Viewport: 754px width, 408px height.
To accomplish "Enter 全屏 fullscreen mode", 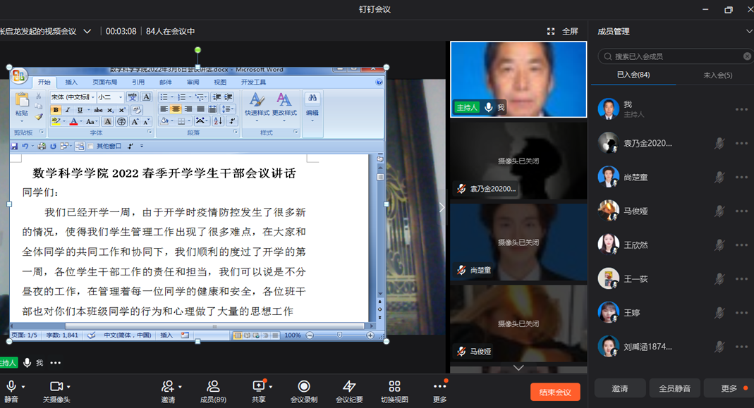I will pos(563,32).
